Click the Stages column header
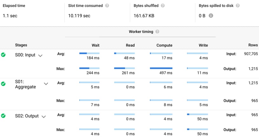Screen dimensions: 259x138 coord(21,45)
